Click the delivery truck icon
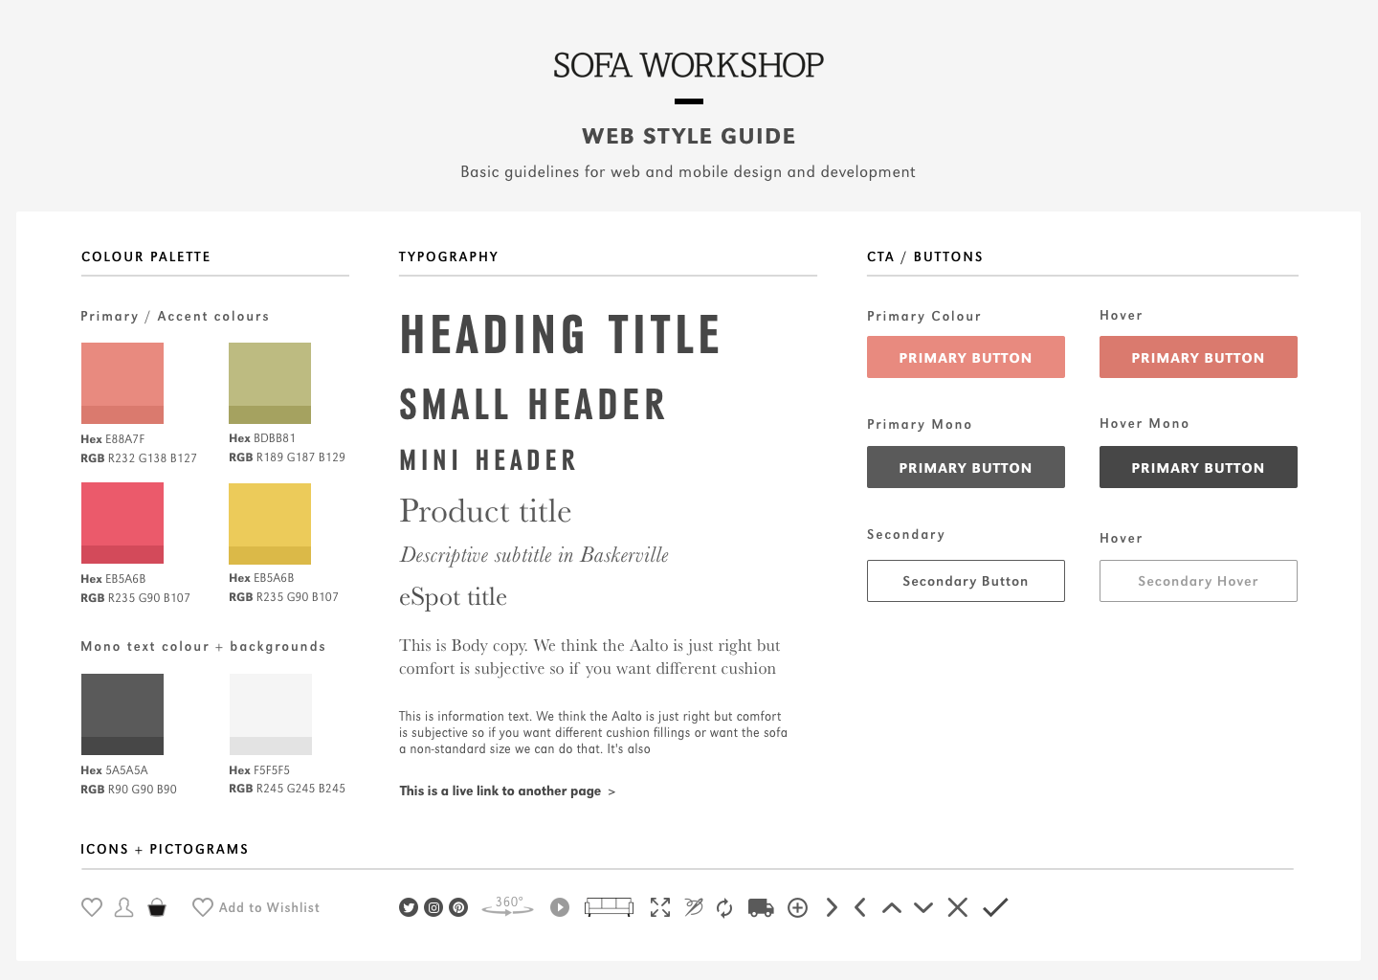Image resolution: width=1378 pixels, height=980 pixels. pos(761,907)
